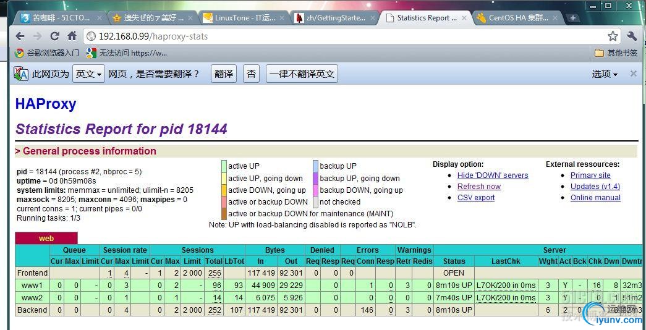Close the CentOS HA tab
The height and width of the screenshot is (330, 646).
pos(555,18)
